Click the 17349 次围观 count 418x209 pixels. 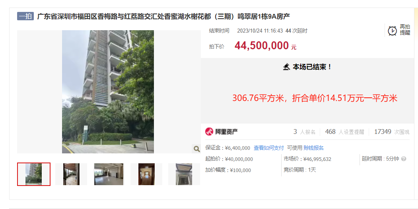click(392, 132)
